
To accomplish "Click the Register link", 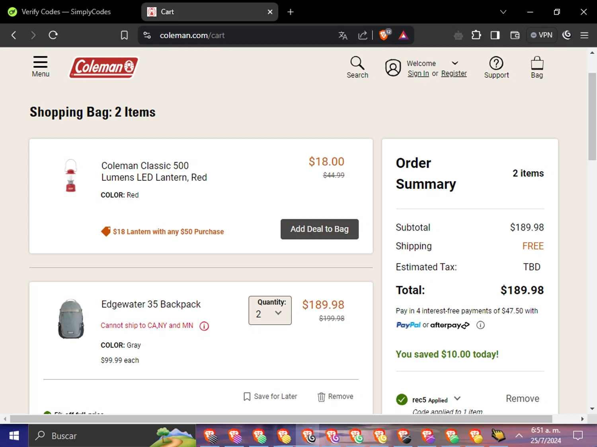I will [x=454, y=74].
